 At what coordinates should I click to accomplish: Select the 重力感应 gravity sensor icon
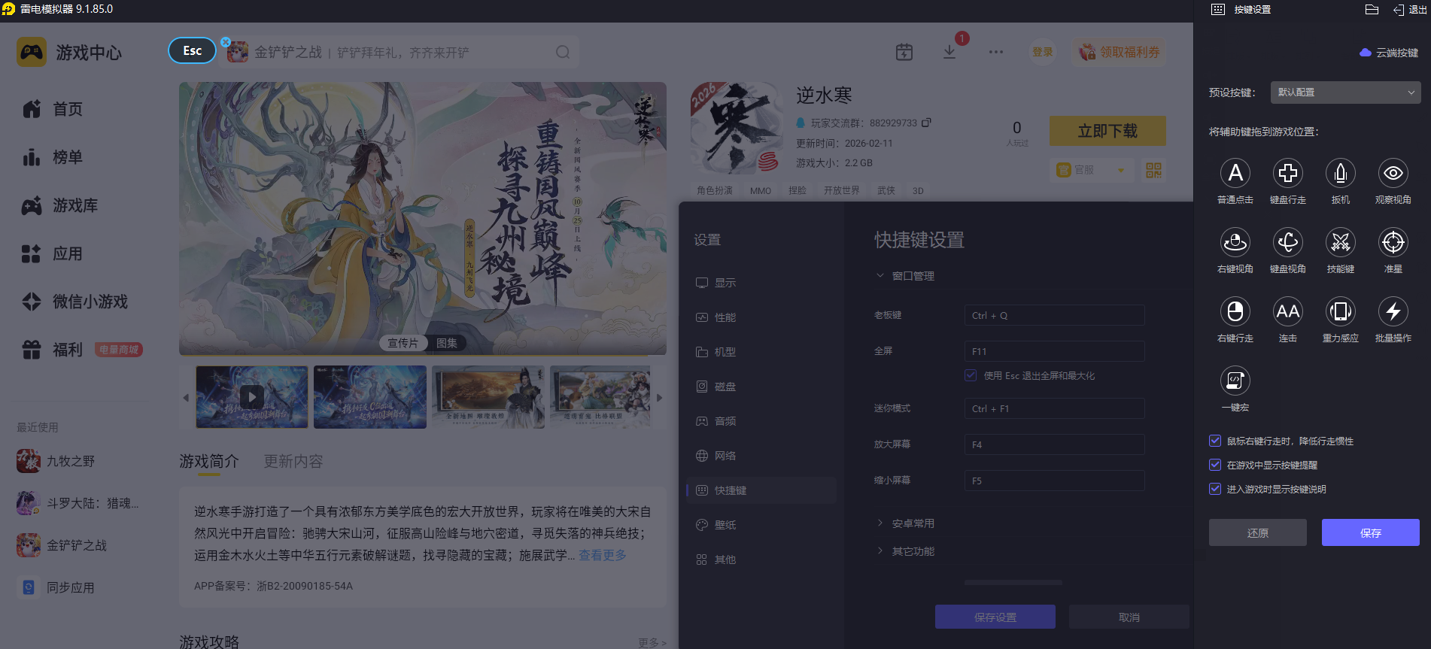click(1340, 312)
